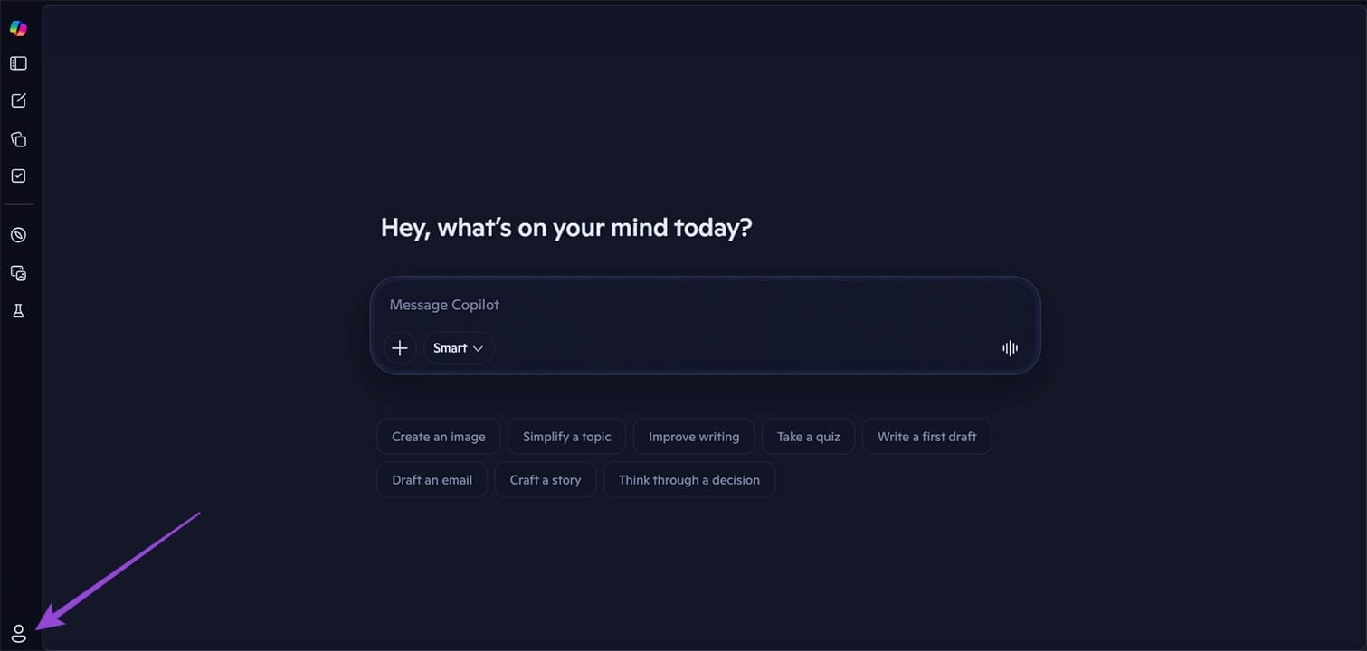The height and width of the screenshot is (651, 1367).
Task: Open the Smart mode dropdown
Action: pos(459,348)
